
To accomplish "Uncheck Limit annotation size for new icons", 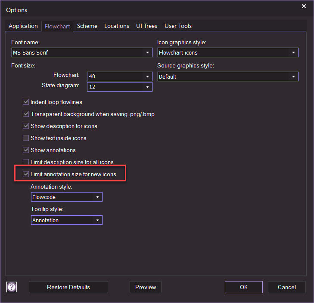I will 26,174.
